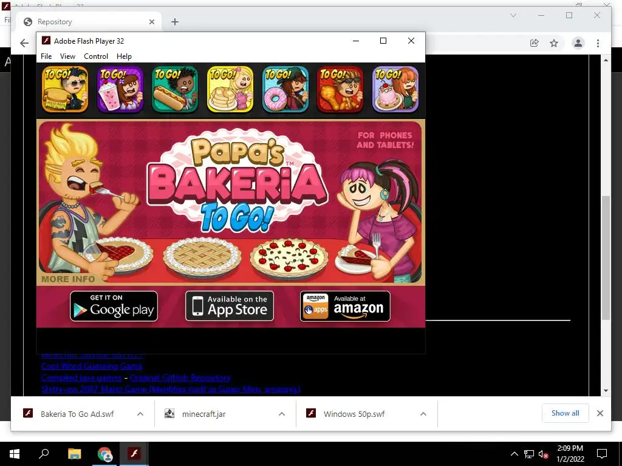Click the Available on the App Store badge
Viewport: 622px width, 466px height.
(x=230, y=306)
